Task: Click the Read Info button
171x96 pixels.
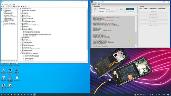Action: click(154, 11)
